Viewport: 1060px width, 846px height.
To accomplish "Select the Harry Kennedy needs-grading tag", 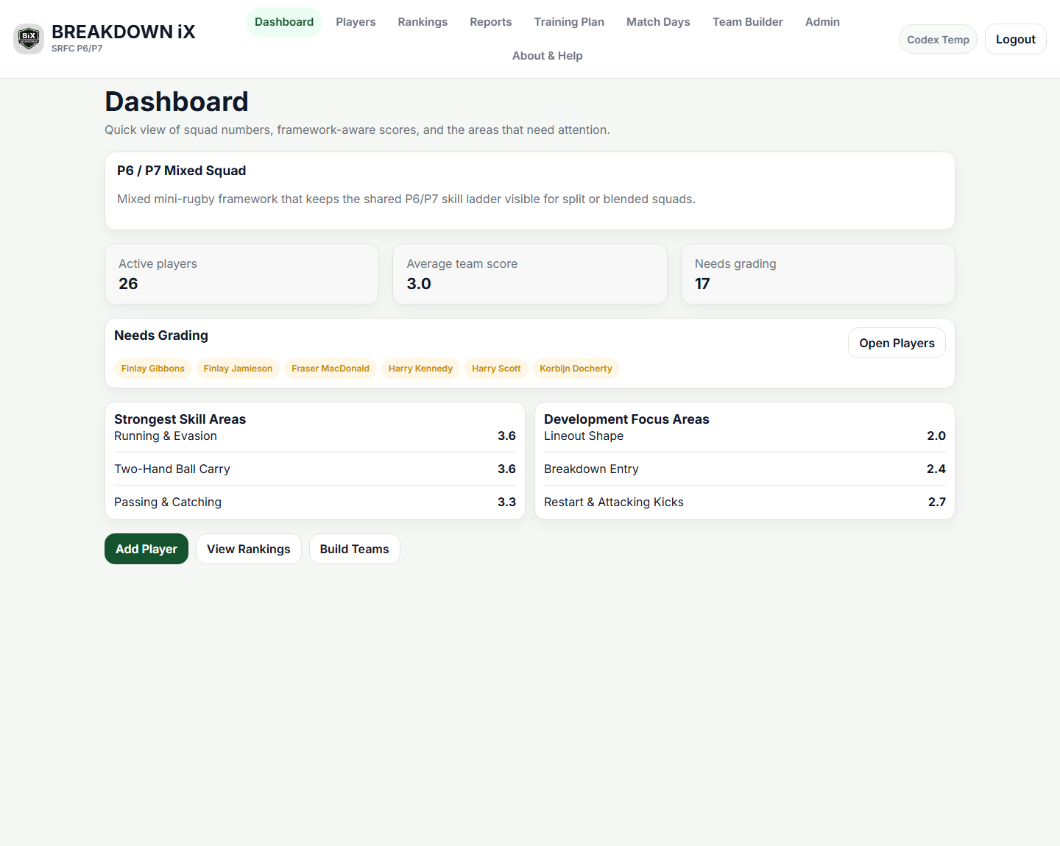I will coord(420,369).
